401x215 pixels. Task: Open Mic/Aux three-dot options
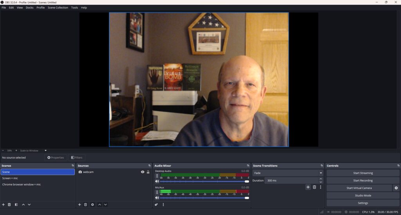click(x=157, y=192)
